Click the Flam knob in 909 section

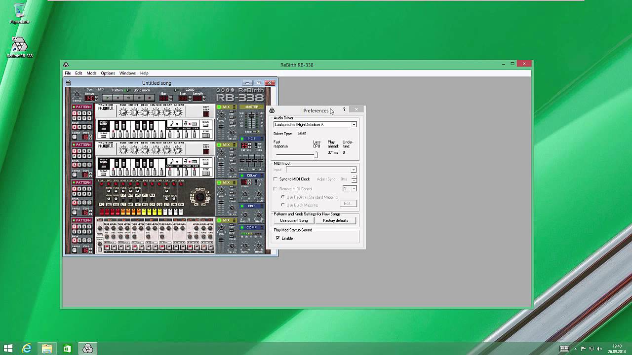pos(100,244)
